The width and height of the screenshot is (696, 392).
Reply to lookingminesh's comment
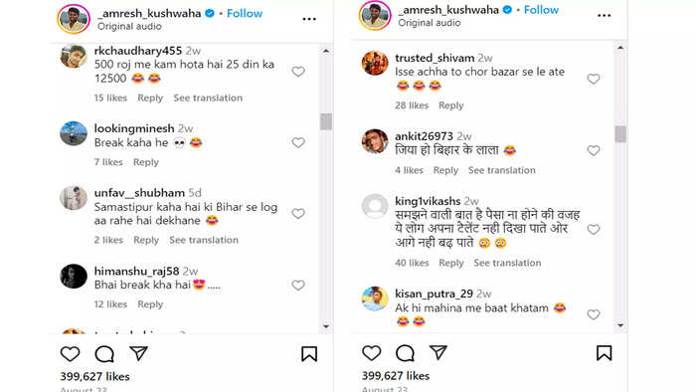click(x=146, y=162)
